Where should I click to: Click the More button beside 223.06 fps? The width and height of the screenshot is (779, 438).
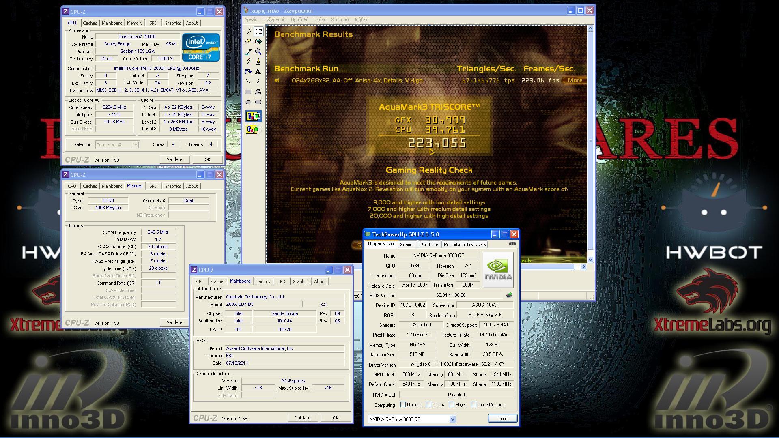coord(574,80)
